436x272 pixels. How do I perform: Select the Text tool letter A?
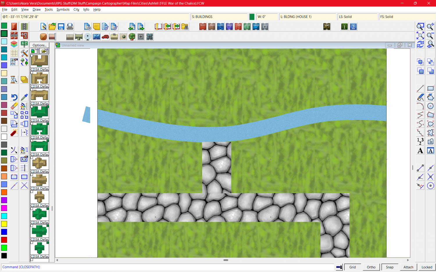[420, 151]
